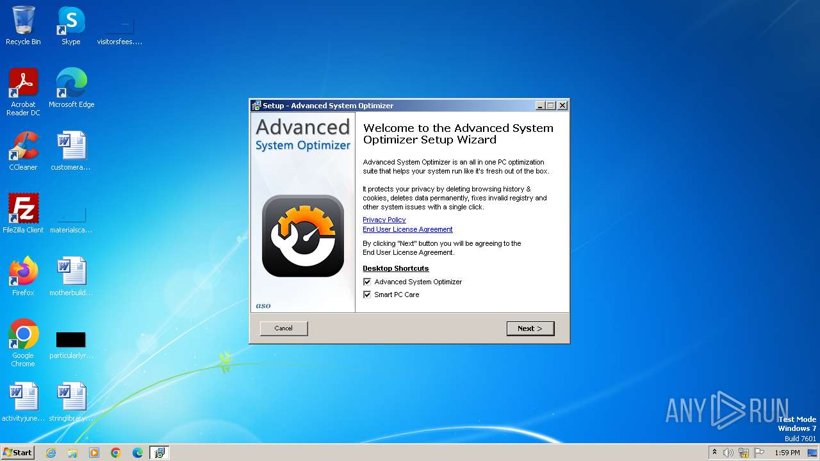
Task: Cancel the setup wizard
Action: point(284,328)
